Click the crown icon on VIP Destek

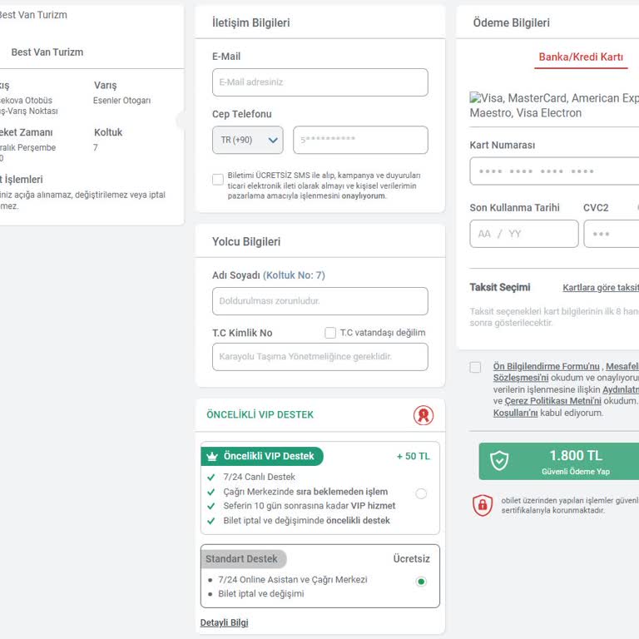[x=212, y=456]
